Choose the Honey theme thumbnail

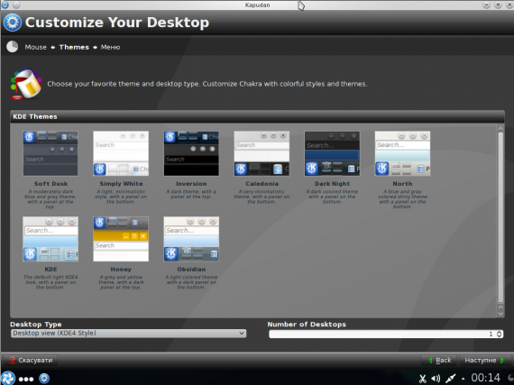(121, 239)
